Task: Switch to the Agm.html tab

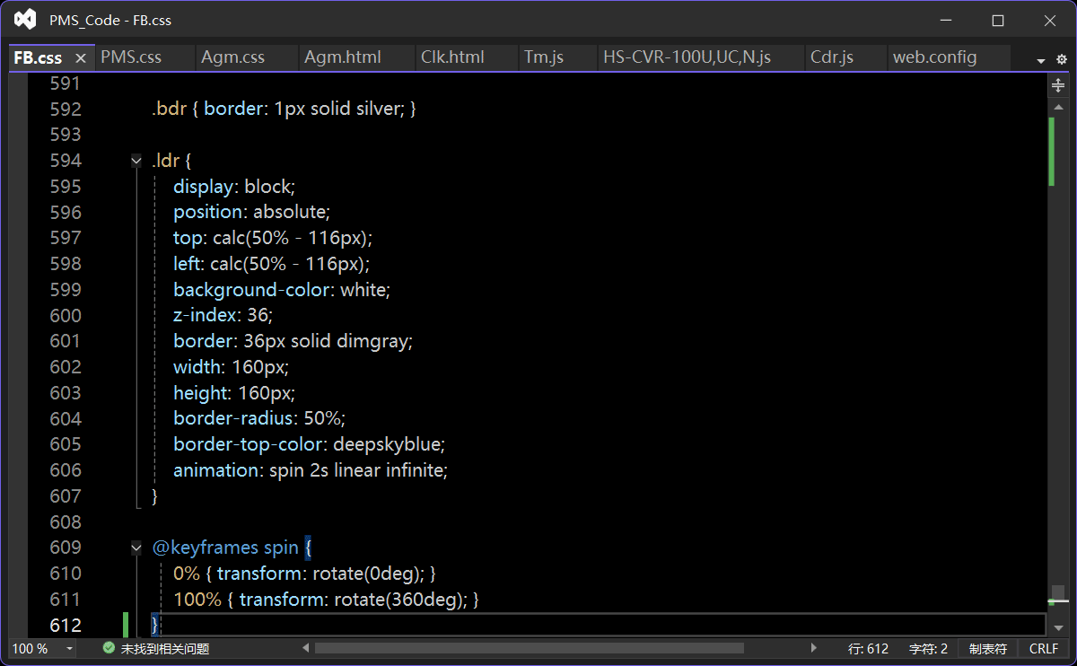Action: point(343,57)
